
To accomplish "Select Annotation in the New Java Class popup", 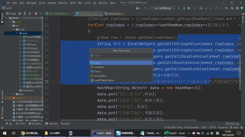I will tap(121, 76).
